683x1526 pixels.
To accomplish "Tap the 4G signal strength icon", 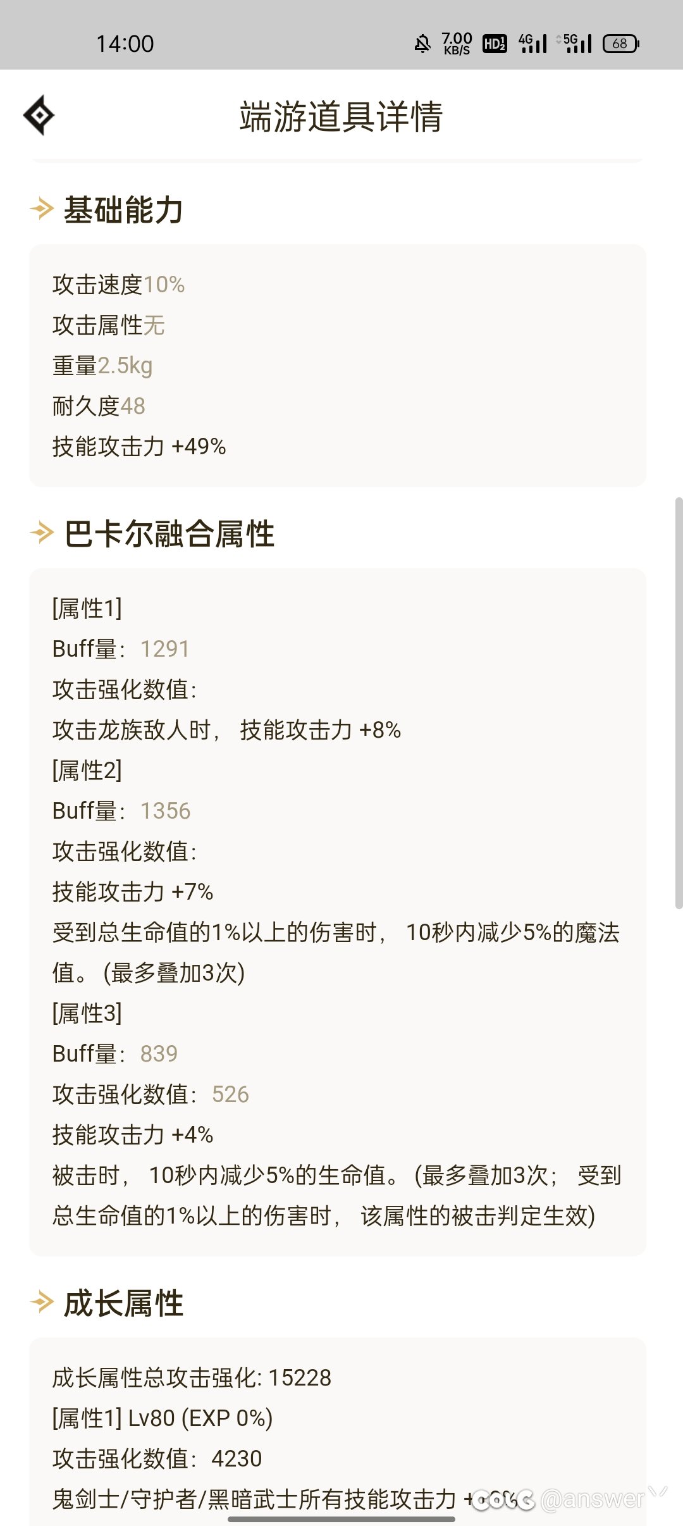I will 532,44.
